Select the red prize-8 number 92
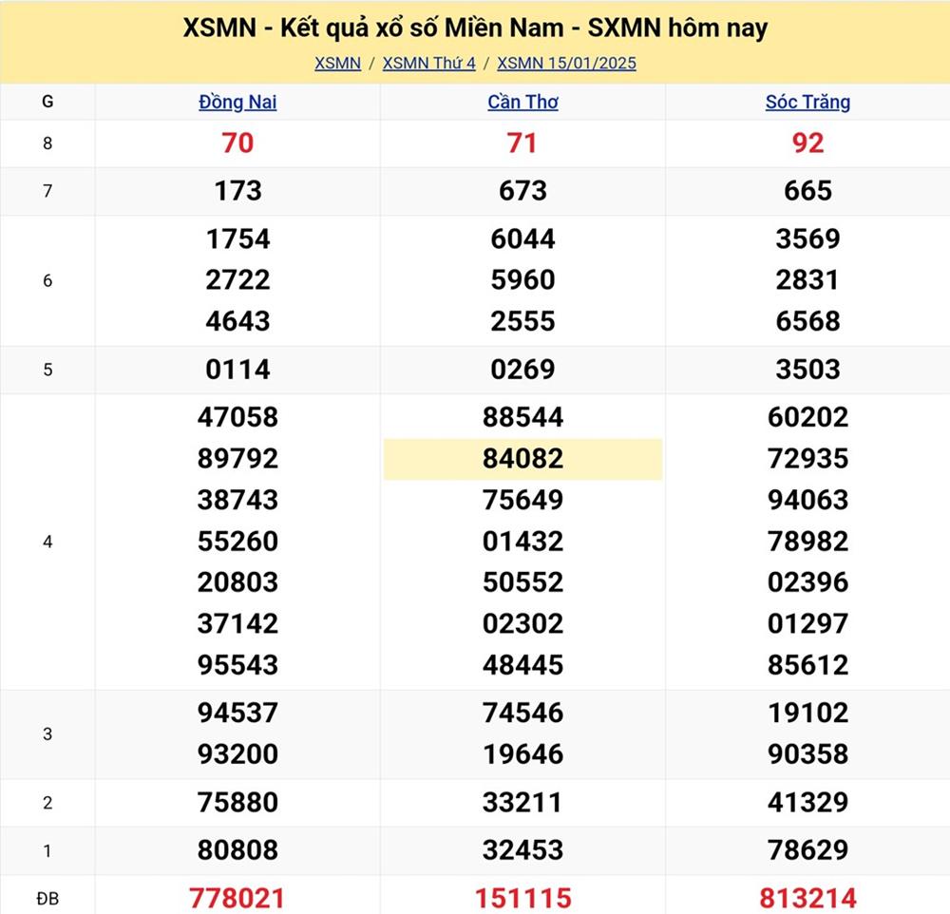This screenshot has width=950, height=914. (x=807, y=143)
